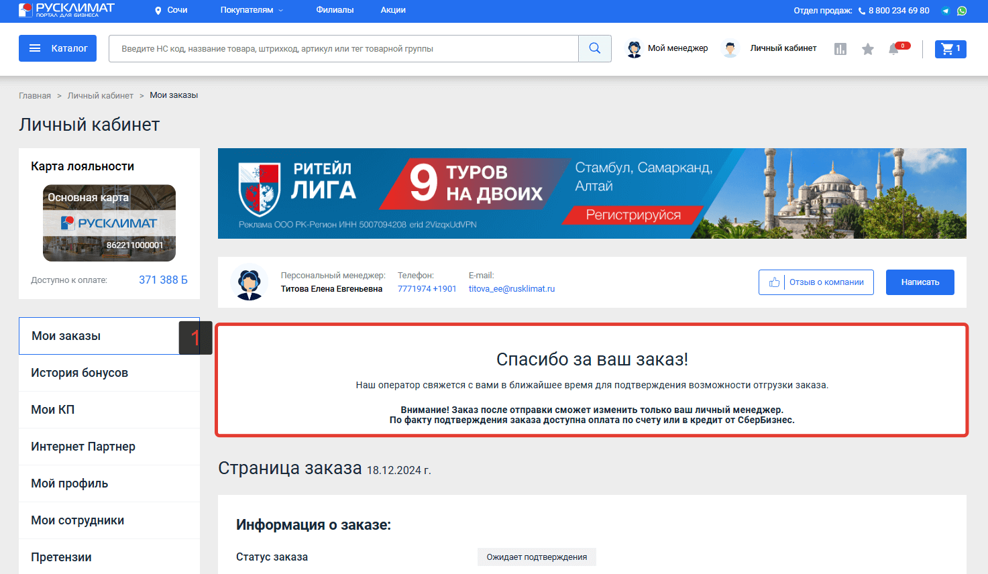
Task: Click the Личный кабинет header link
Action: point(783,48)
